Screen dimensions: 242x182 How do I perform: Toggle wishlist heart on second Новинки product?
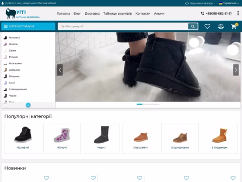(x=93, y=178)
